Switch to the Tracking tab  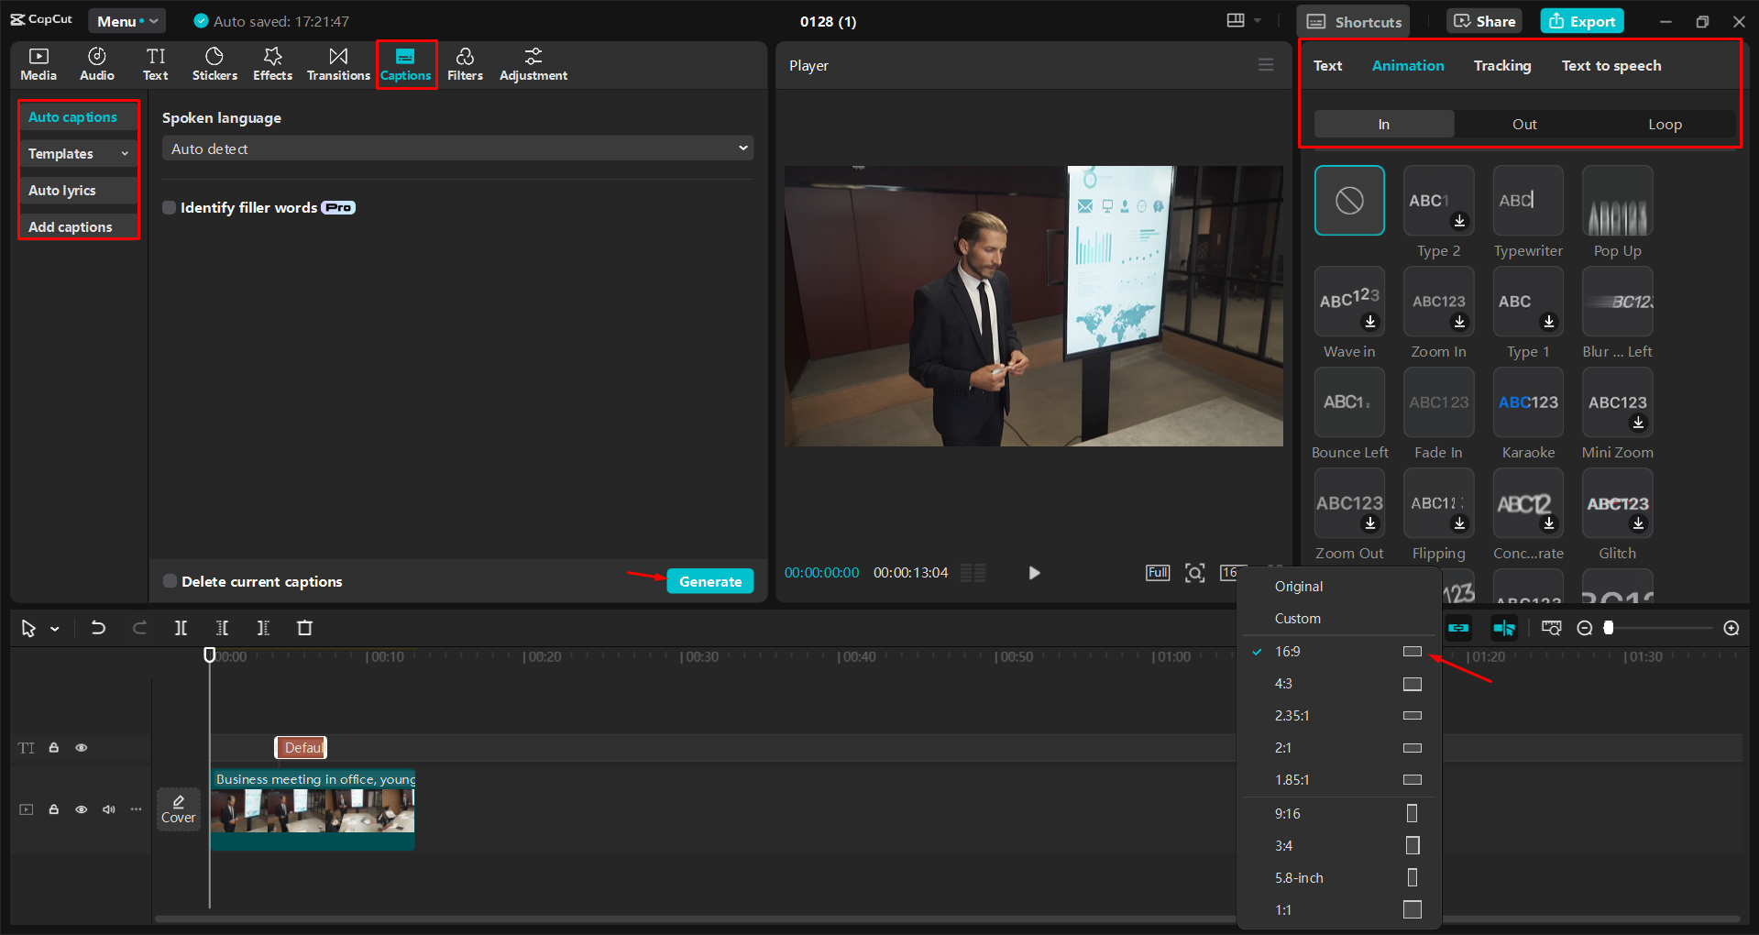(1502, 65)
